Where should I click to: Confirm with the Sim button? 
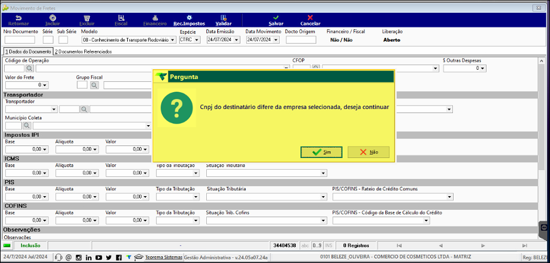321,152
